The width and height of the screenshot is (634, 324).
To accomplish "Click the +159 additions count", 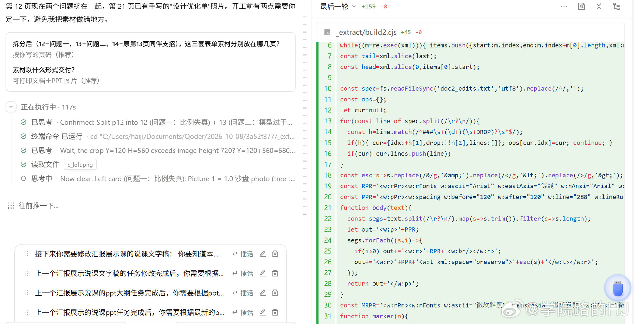I will point(368,6).
